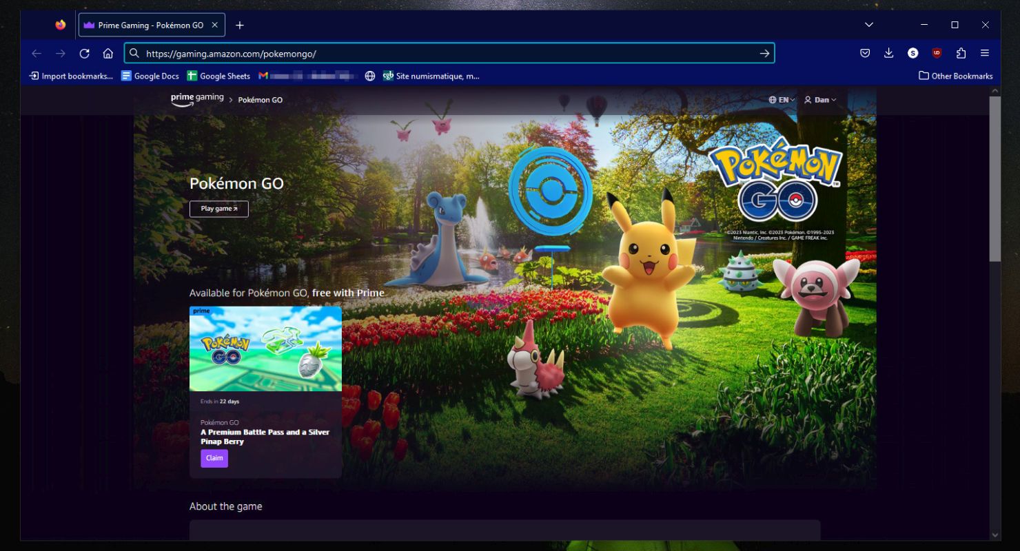Open the list all tabs dropdown

point(869,25)
